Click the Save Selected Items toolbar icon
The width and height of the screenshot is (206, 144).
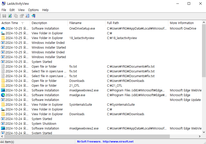click(x=4, y=16)
